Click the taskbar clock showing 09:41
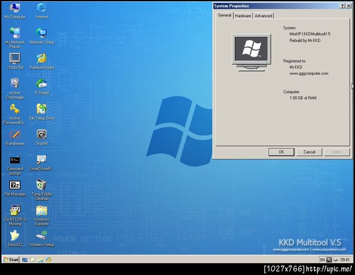The height and width of the screenshot is (275, 355). tap(345, 260)
